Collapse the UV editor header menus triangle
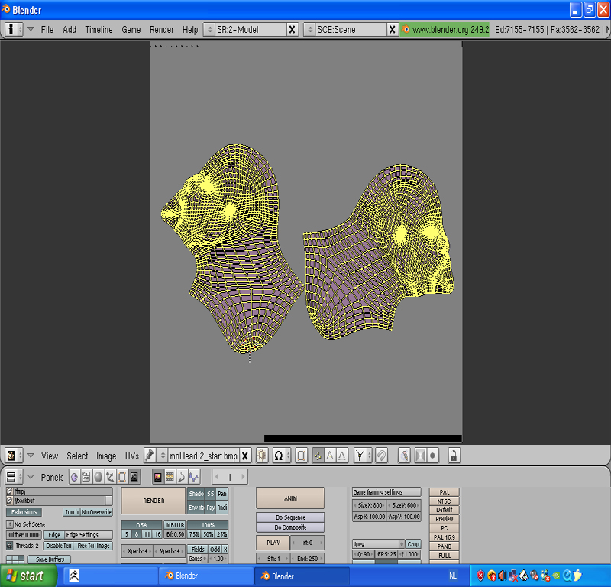The image size is (611, 587). coord(31,456)
